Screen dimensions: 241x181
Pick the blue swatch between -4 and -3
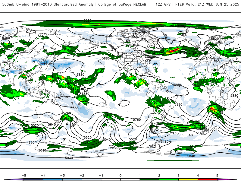click(53, 179)
